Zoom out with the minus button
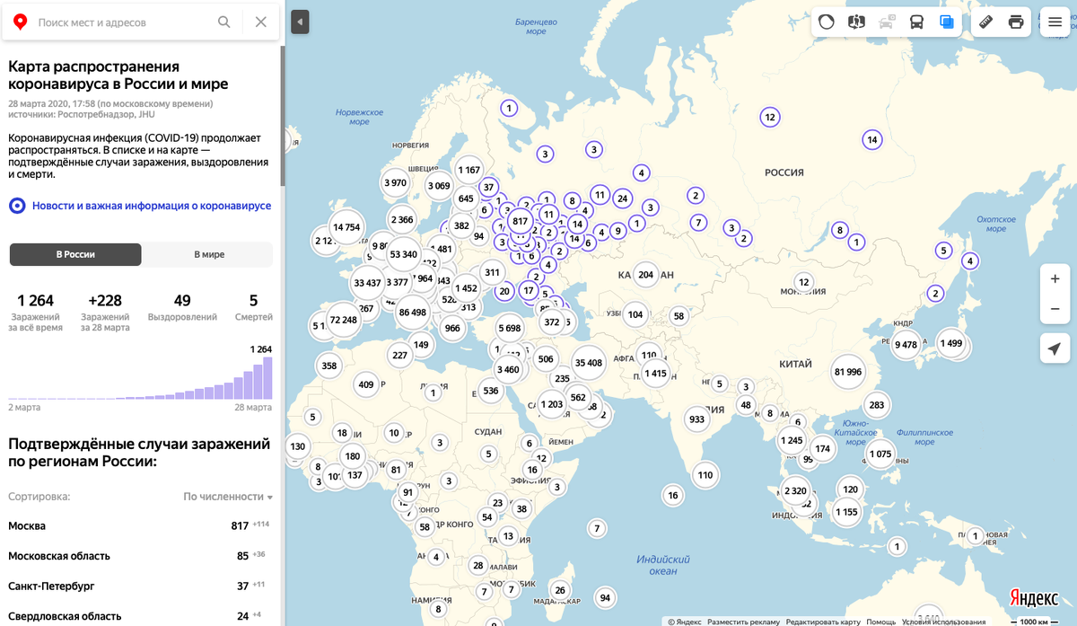This screenshot has height=626, width=1077. click(x=1055, y=310)
